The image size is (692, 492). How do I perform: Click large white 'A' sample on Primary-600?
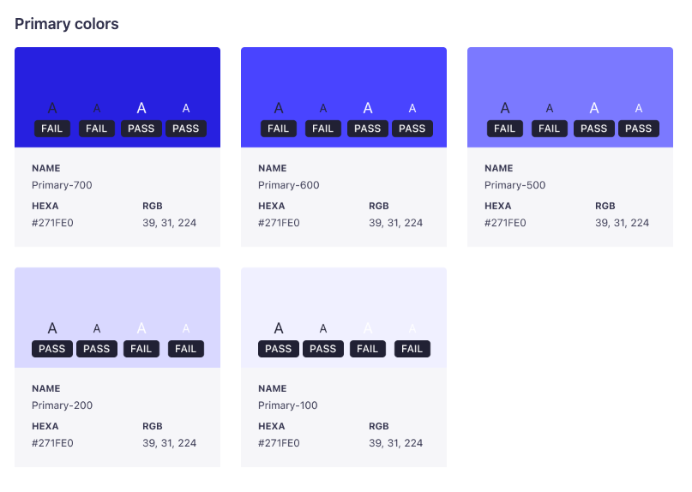tap(368, 108)
